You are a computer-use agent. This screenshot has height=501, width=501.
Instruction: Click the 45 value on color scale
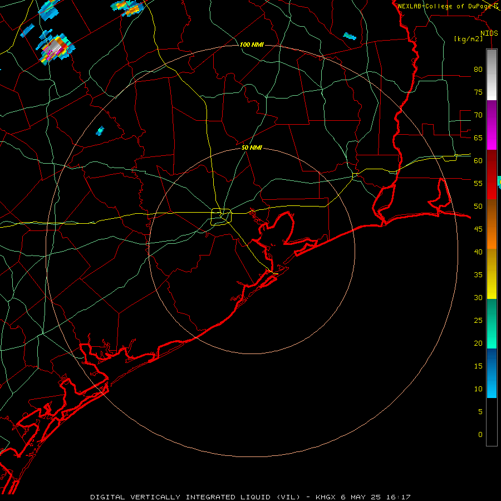click(x=478, y=229)
